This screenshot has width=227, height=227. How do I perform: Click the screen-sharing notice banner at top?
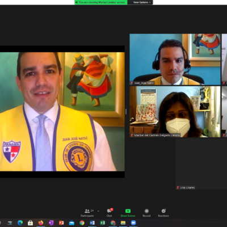[101, 2]
